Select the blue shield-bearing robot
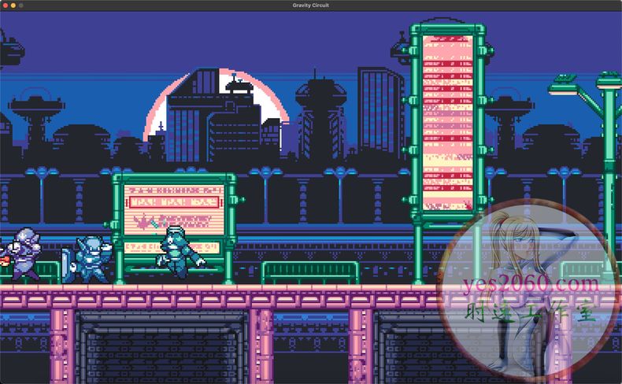 point(88,258)
